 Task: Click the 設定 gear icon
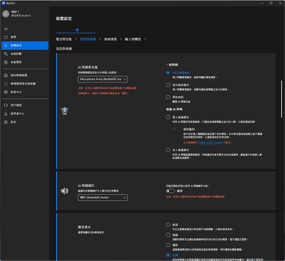pyautogui.click(x=6, y=122)
